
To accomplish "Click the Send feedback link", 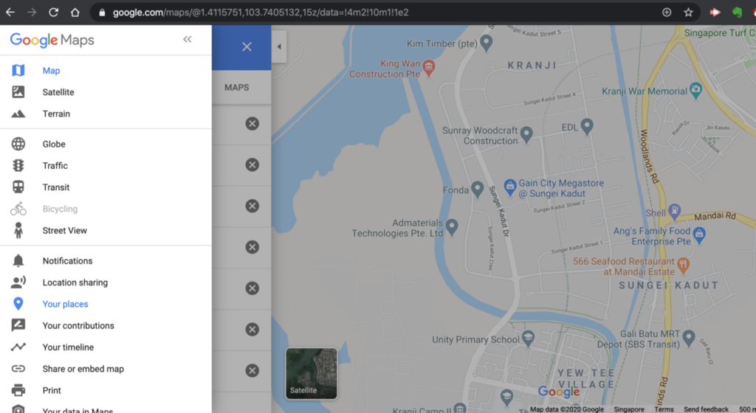I will tap(706, 409).
